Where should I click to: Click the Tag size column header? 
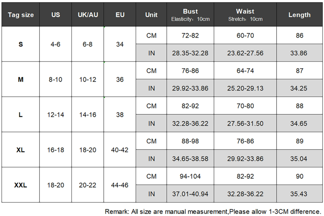(21, 15)
